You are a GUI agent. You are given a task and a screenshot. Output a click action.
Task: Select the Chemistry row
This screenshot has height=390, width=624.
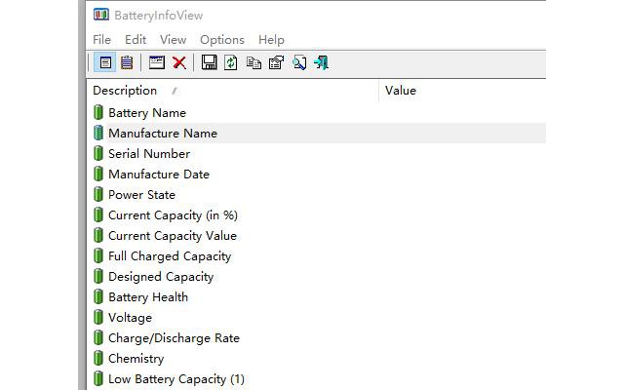(316, 359)
